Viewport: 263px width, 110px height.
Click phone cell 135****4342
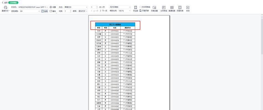[x=114, y=97]
